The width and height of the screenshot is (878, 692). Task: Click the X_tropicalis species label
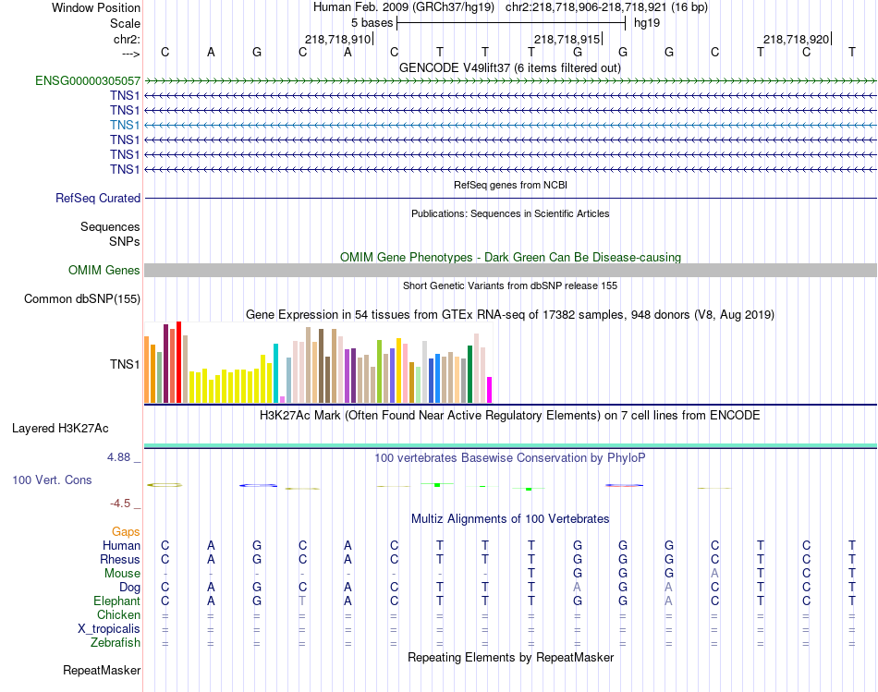tap(109, 629)
